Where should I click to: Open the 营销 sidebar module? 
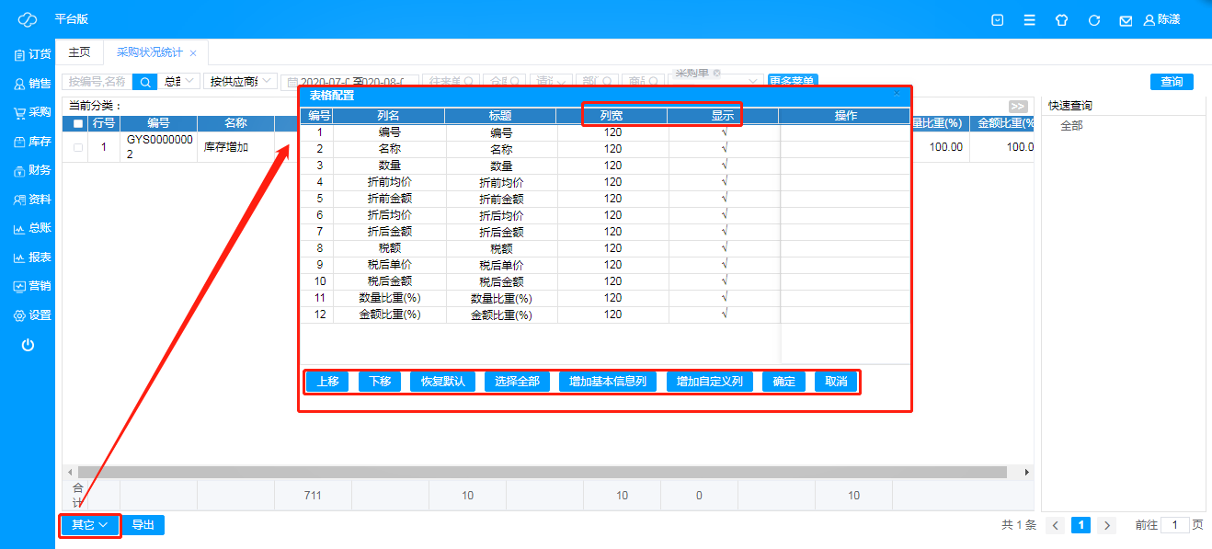tap(32, 286)
